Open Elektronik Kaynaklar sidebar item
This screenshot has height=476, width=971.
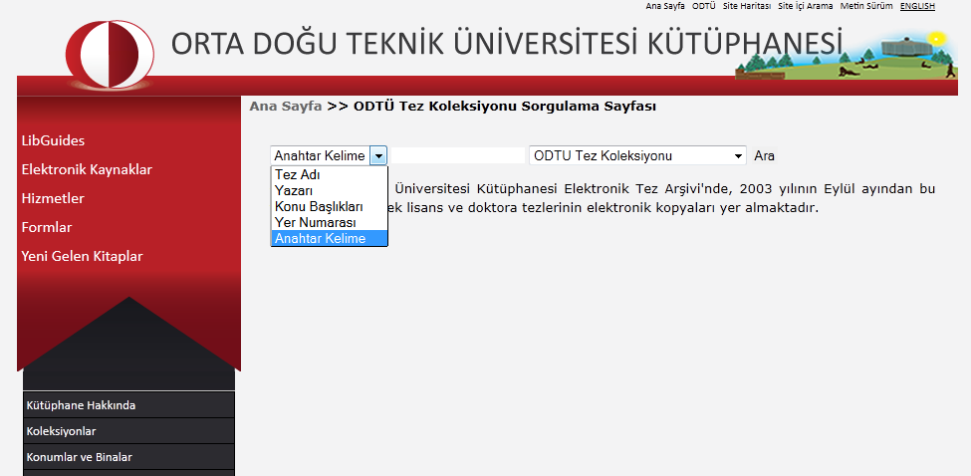87,169
